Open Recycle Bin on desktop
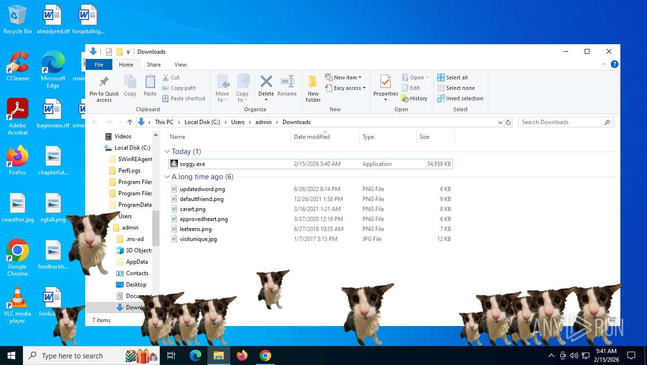Image resolution: width=647 pixels, height=365 pixels. tap(18, 19)
